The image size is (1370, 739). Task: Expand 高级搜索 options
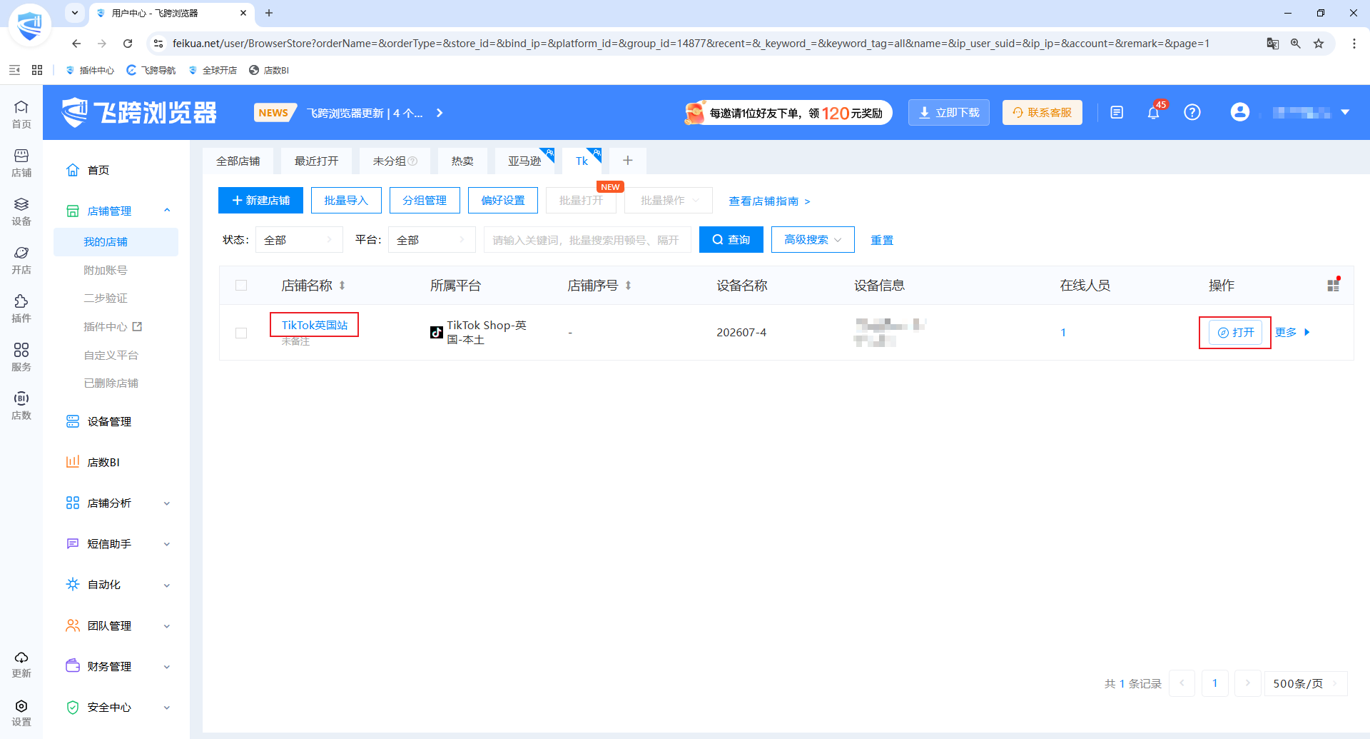(813, 240)
